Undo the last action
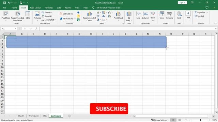 tap(9, 3)
